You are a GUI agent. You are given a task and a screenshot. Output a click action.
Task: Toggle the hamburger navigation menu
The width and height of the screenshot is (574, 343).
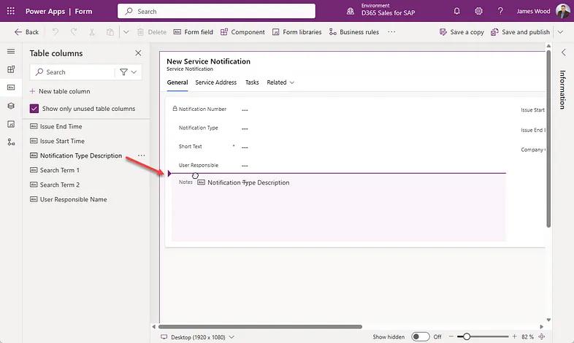pos(11,51)
